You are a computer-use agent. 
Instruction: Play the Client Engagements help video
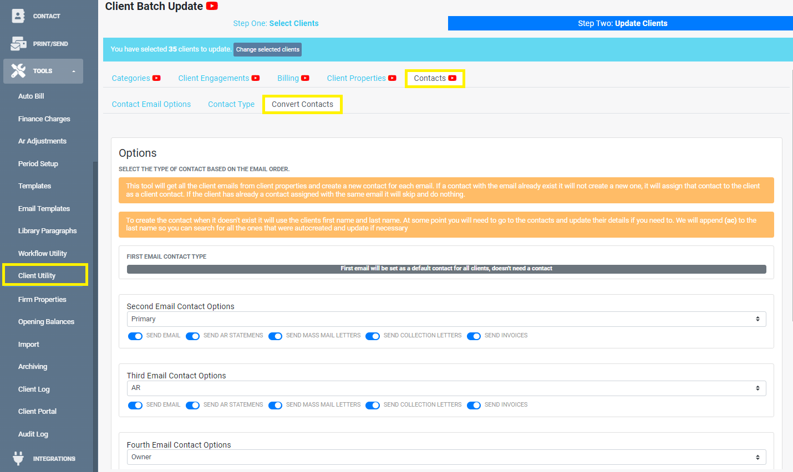pos(256,78)
